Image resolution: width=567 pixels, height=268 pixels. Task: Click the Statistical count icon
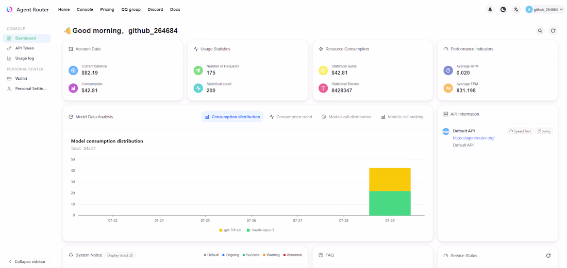pyautogui.click(x=198, y=87)
